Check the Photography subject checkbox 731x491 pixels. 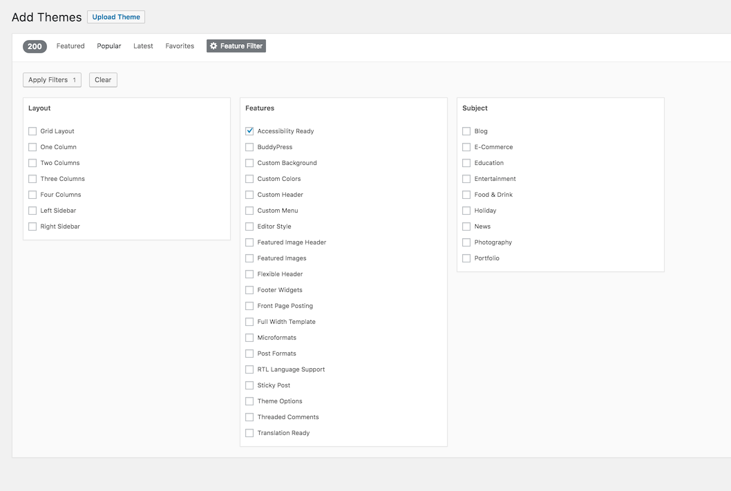pyautogui.click(x=466, y=242)
